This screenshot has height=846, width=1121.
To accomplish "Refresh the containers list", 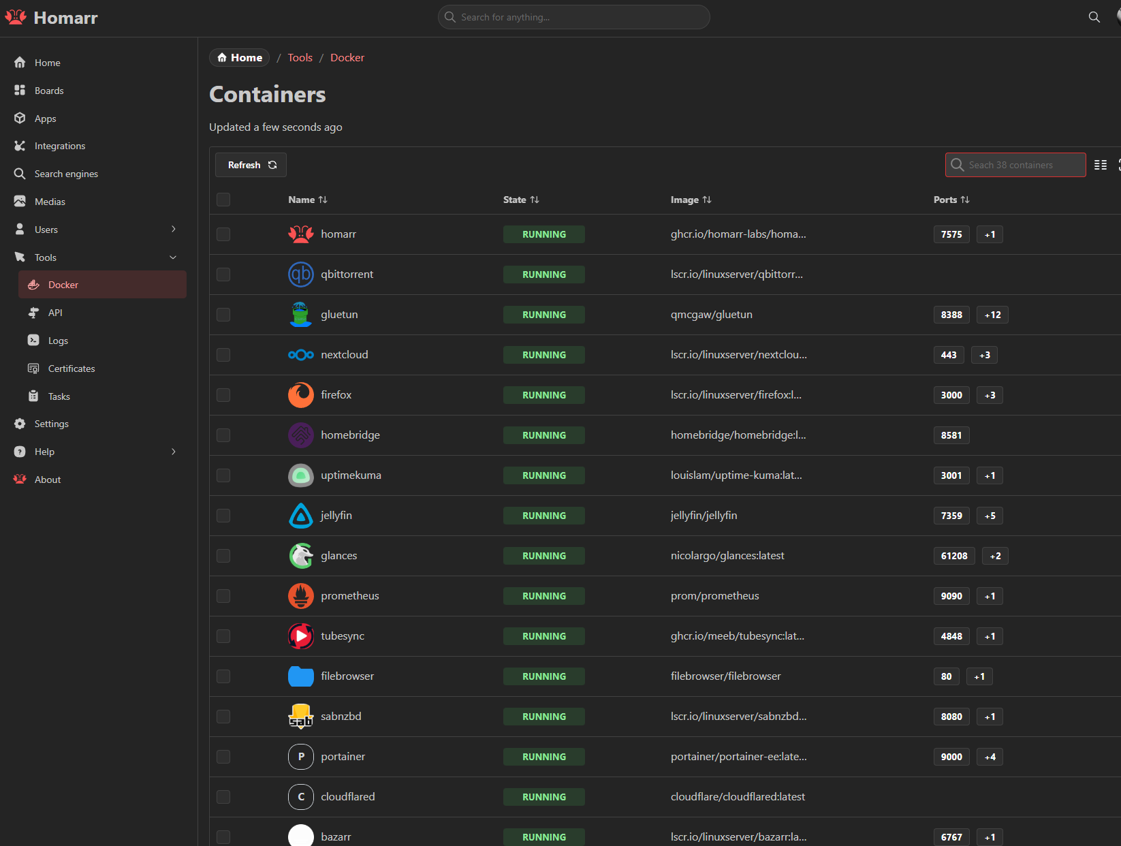I will point(251,165).
